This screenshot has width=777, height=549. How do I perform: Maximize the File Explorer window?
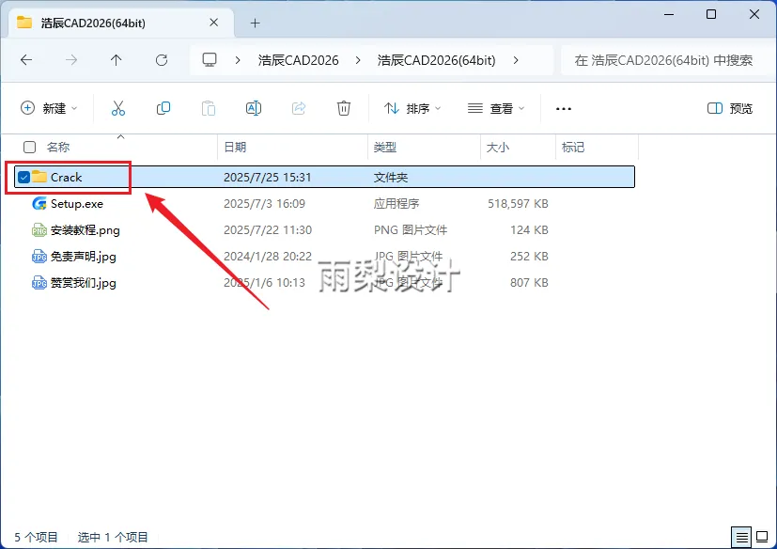click(x=711, y=14)
